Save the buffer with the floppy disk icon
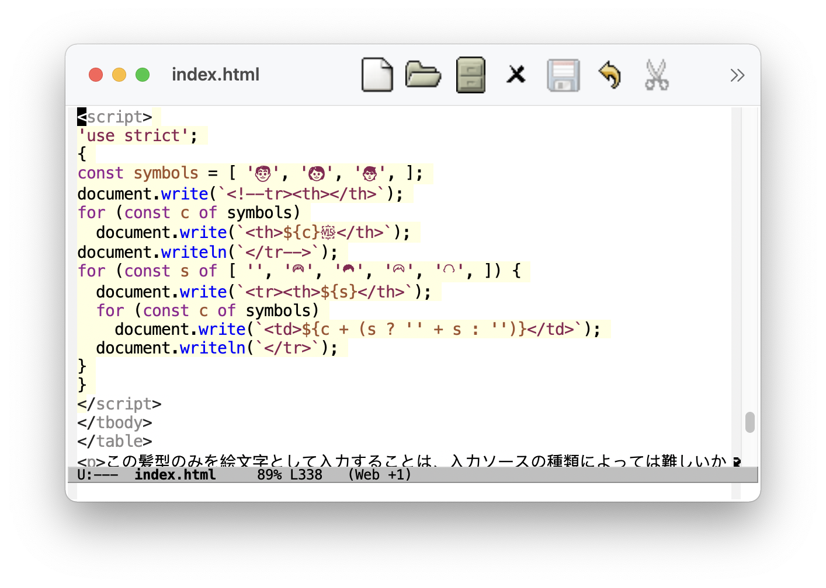The width and height of the screenshot is (826, 588). (x=563, y=75)
